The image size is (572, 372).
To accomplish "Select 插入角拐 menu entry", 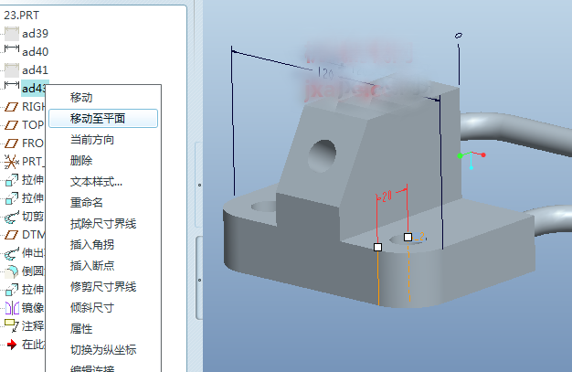I will pyautogui.click(x=92, y=244).
